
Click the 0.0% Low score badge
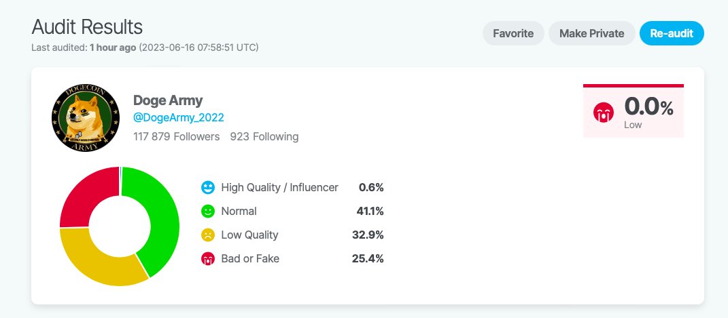634,111
